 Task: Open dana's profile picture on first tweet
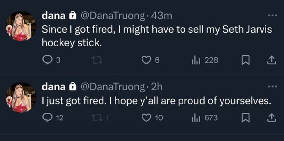[x=21, y=26]
